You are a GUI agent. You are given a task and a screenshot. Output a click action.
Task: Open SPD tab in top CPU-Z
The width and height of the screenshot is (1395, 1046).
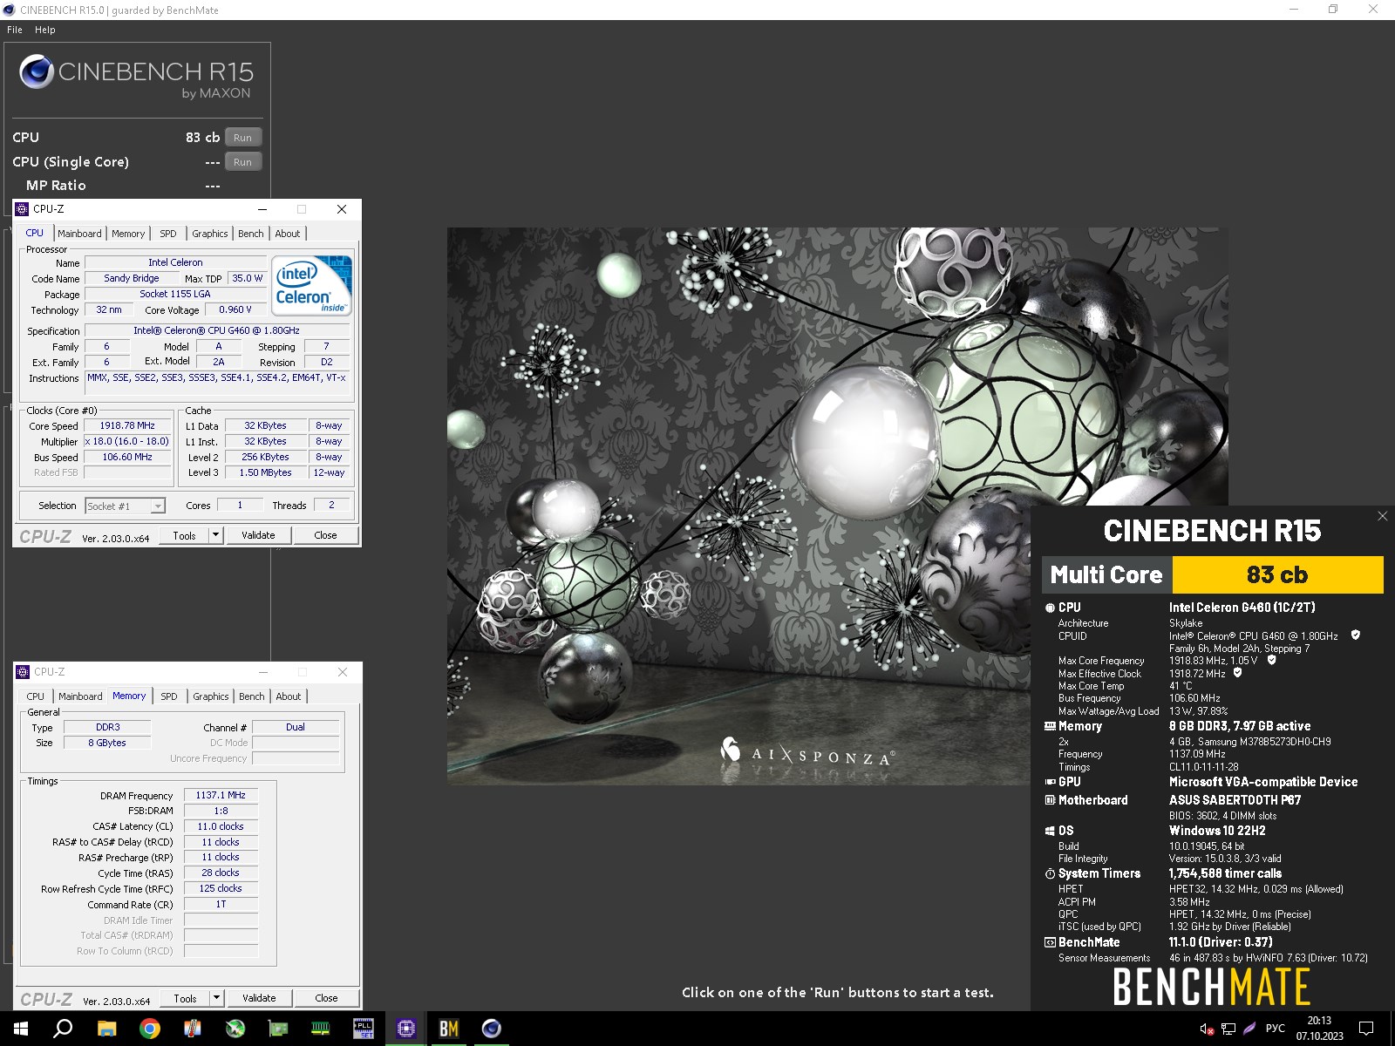point(168,234)
